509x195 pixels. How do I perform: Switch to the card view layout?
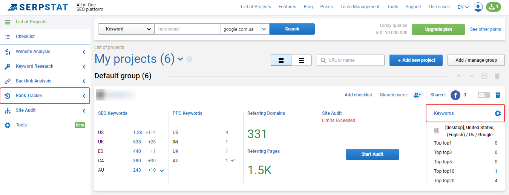click(281, 60)
